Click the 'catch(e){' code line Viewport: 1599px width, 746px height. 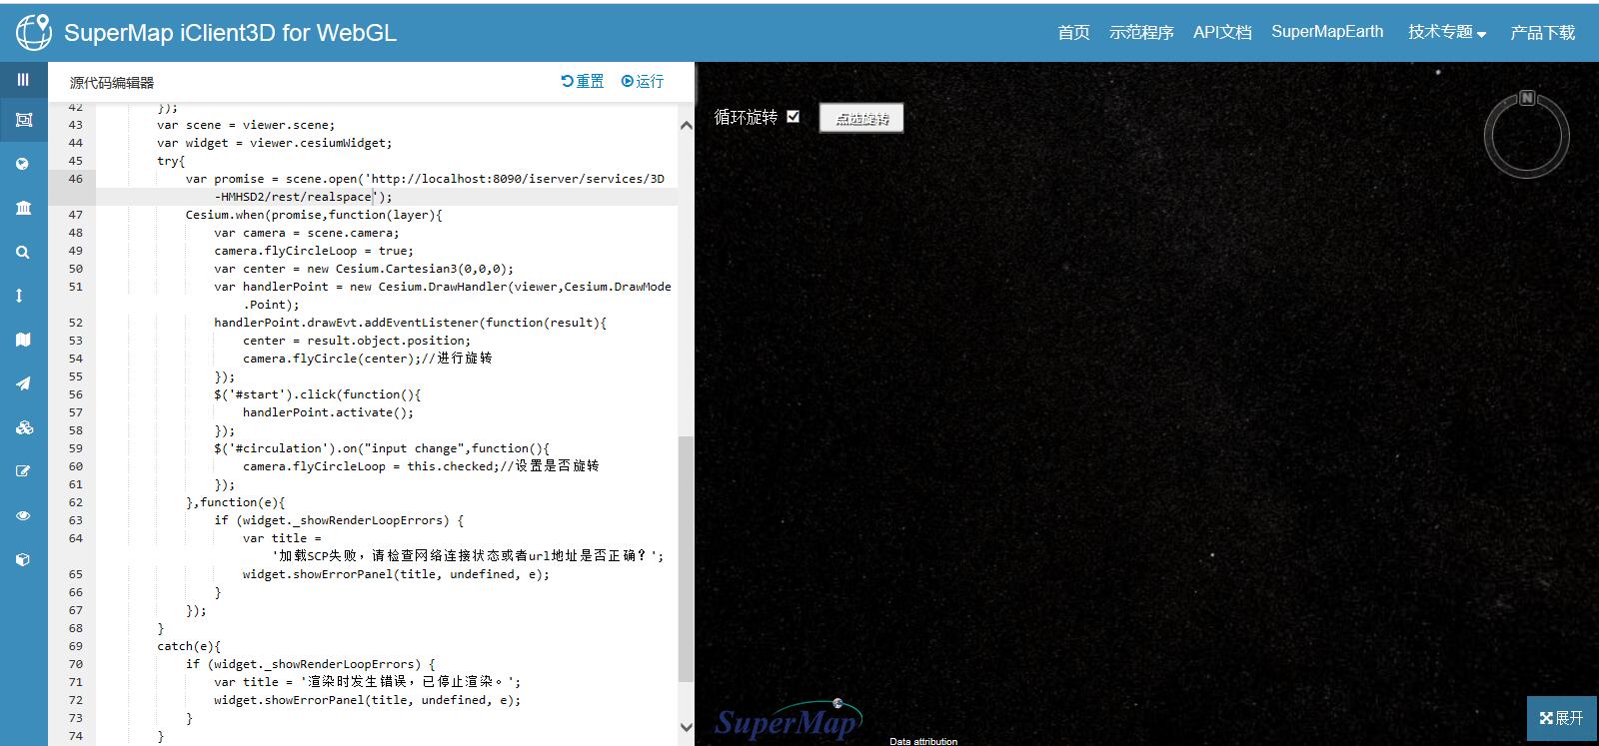189,646
